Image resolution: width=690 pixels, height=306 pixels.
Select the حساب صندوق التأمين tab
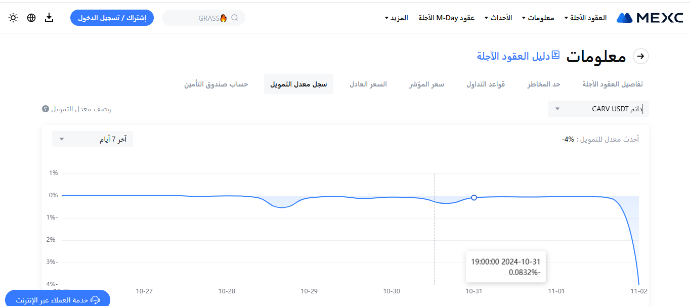216,84
